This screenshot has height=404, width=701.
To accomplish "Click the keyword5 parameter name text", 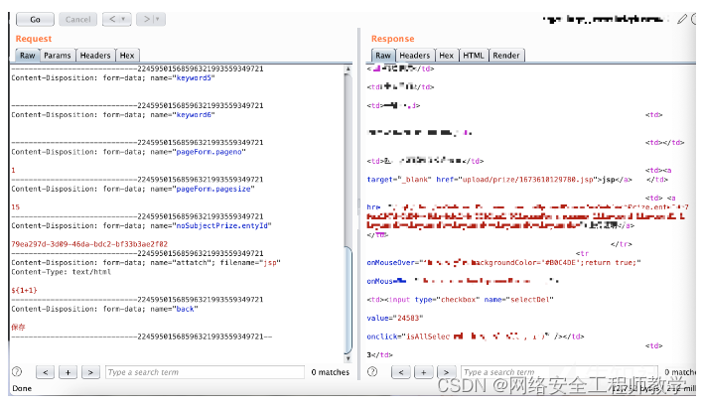I will click(x=194, y=77).
